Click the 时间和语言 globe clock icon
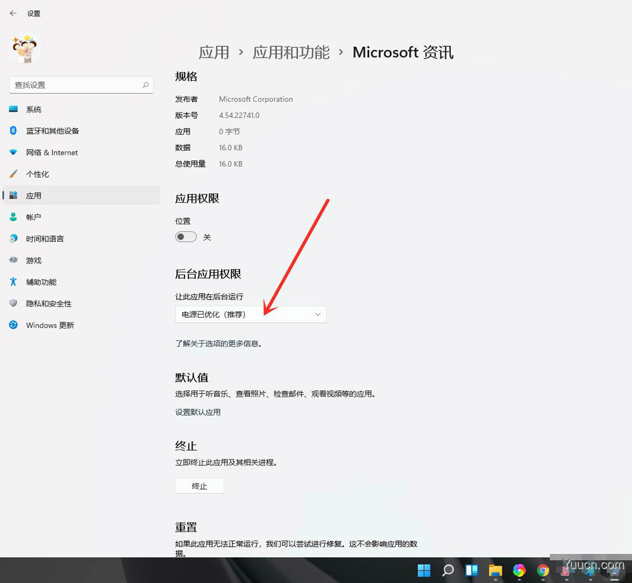Viewport: 632px width, 583px height. pyautogui.click(x=13, y=238)
